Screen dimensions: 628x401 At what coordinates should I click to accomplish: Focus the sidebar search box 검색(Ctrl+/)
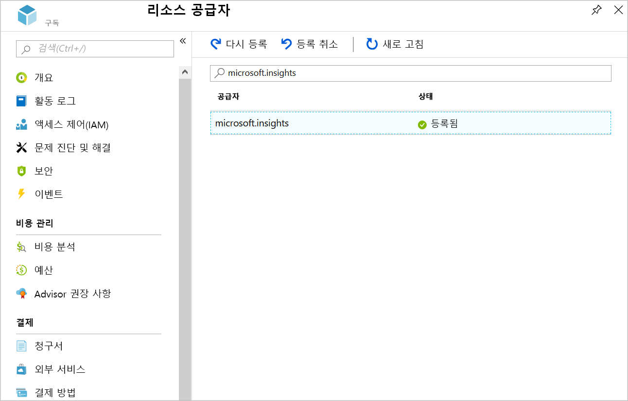point(95,49)
